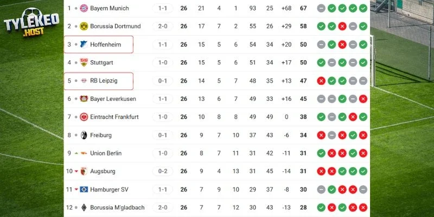Open the Bayer Leverkusen logo
The height and width of the screenshot is (217, 434).
point(84,99)
